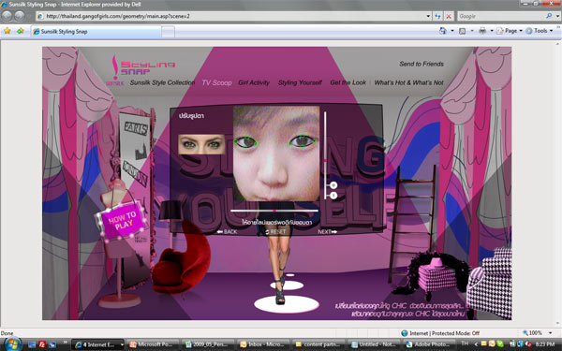Click the 8:23 PM clock
The width and height of the screenshot is (562, 351).
tap(545, 344)
